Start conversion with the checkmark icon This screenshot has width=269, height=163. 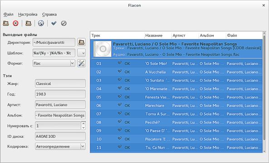(x=54, y=23)
